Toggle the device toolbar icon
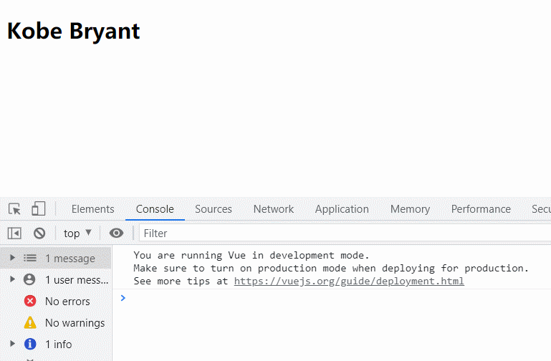Screen dimensions: 551x361 pos(38,208)
